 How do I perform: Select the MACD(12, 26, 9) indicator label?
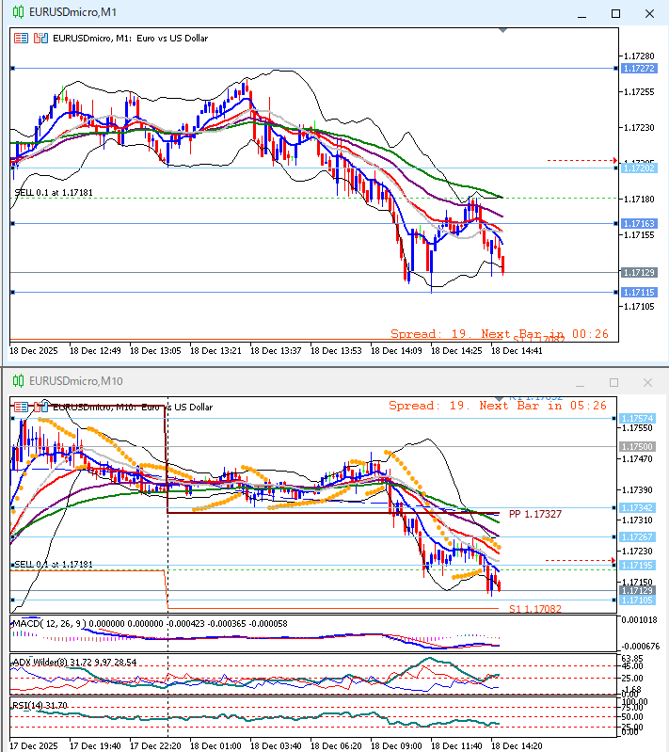coord(47,623)
